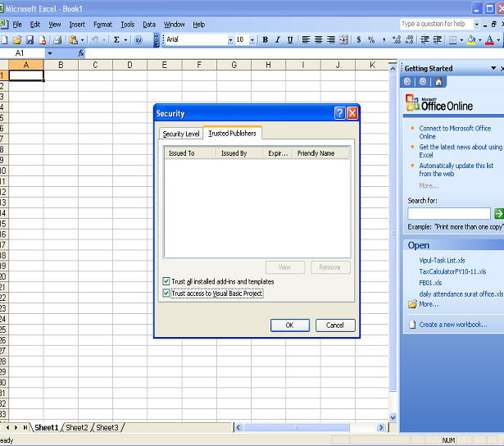Toggle Italic formatting button
Viewport: 504px width, 446px height.
coord(277,39)
